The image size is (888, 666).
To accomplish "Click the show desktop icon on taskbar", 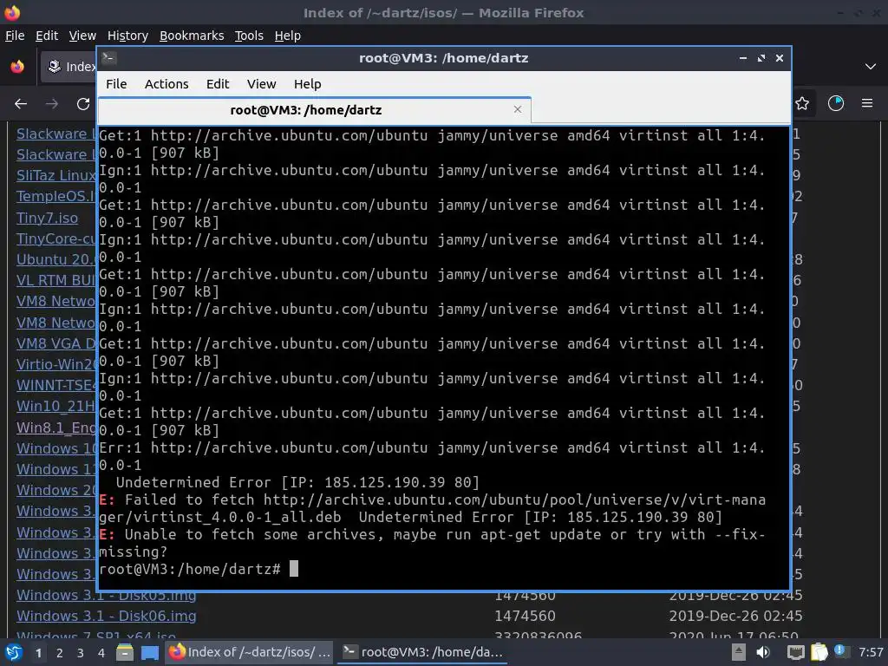I will click(149, 652).
